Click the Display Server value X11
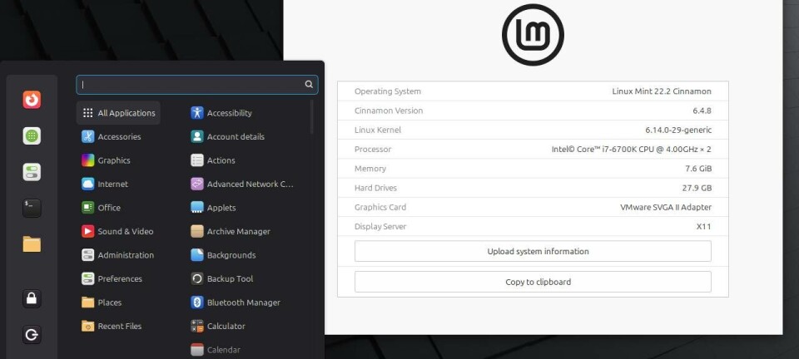The width and height of the screenshot is (799, 359). coord(704,227)
